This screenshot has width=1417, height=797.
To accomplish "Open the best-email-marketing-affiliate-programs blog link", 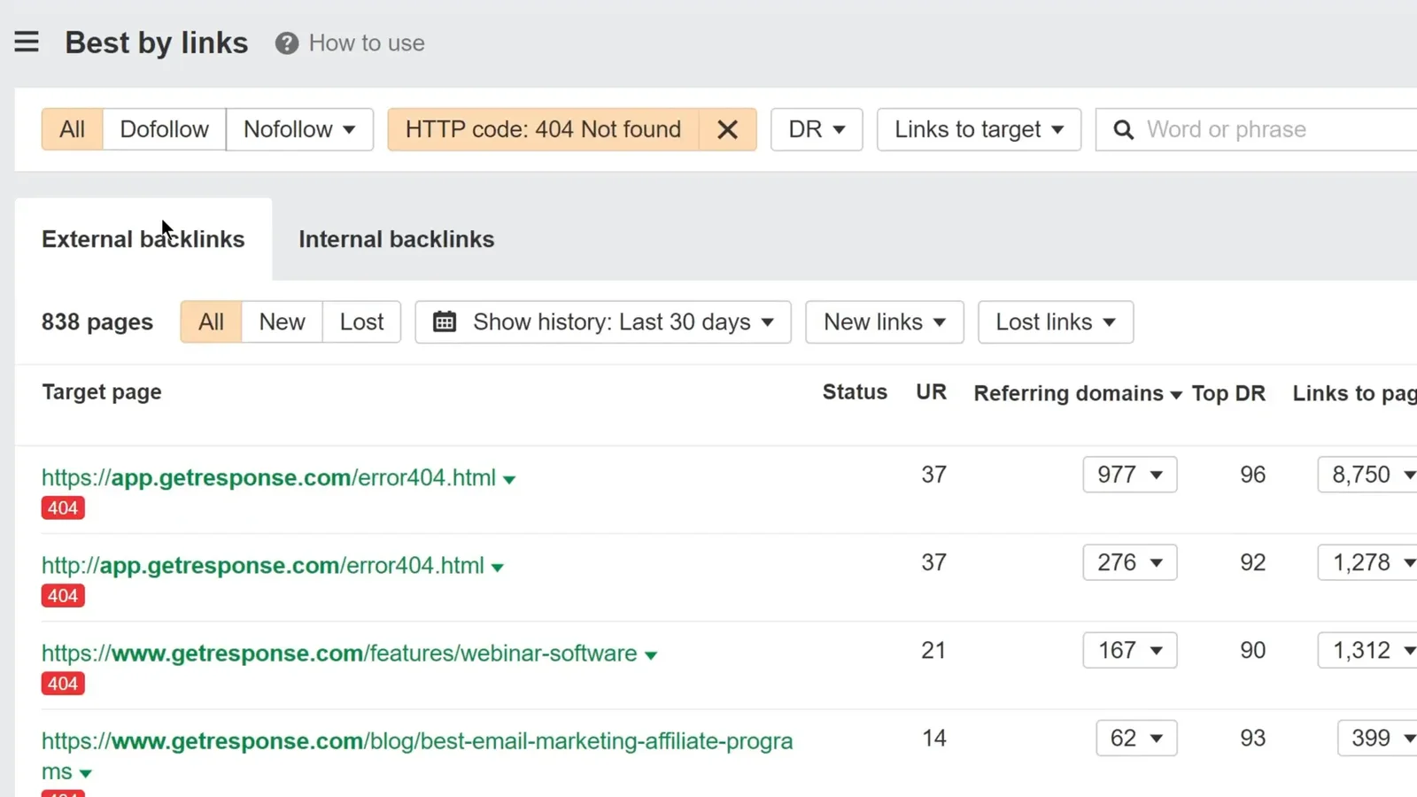I will [416, 741].
